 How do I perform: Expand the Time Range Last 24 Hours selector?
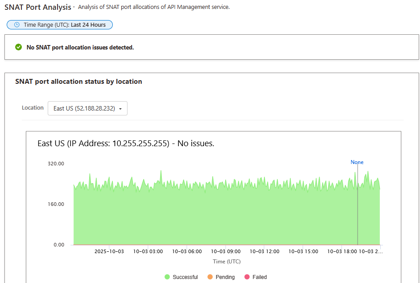pyautogui.click(x=60, y=25)
